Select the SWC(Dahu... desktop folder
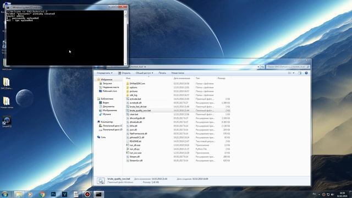 click(x=7, y=84)
